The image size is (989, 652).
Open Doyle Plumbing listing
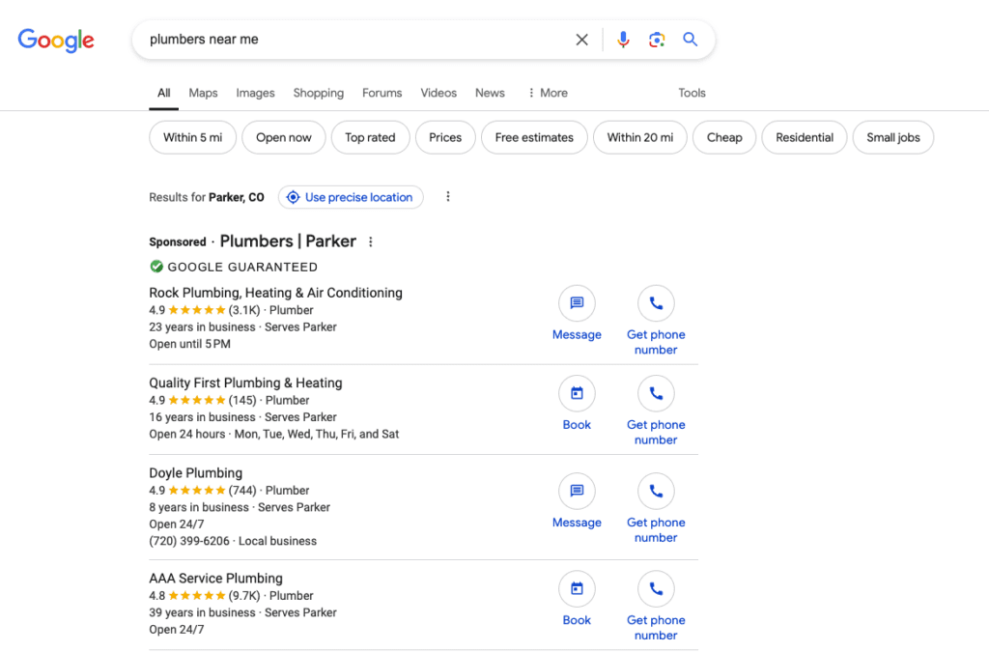pos(195,473)
